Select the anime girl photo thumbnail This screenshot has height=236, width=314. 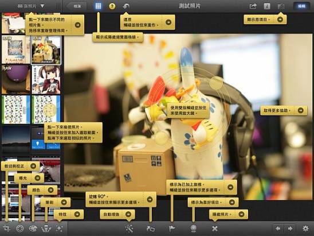tap(46, 80)
